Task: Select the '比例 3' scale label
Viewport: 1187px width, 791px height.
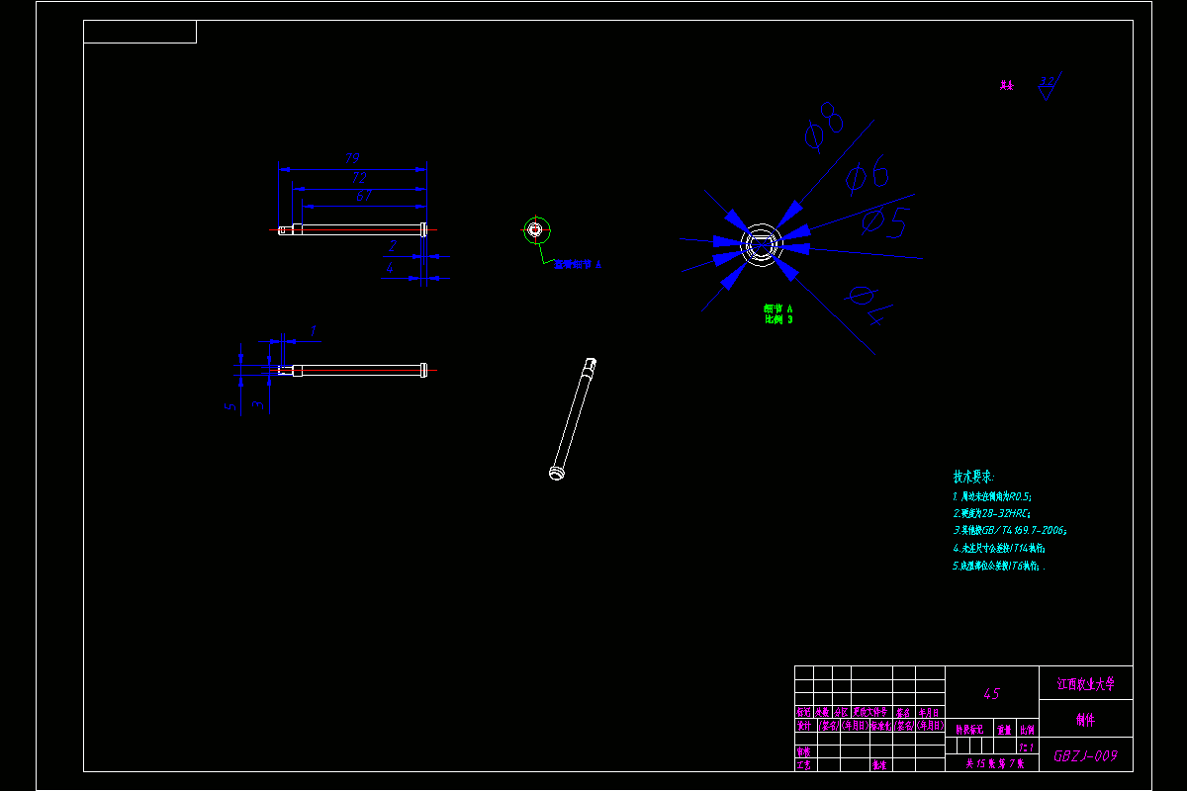Action: click(x=778, y=319)
